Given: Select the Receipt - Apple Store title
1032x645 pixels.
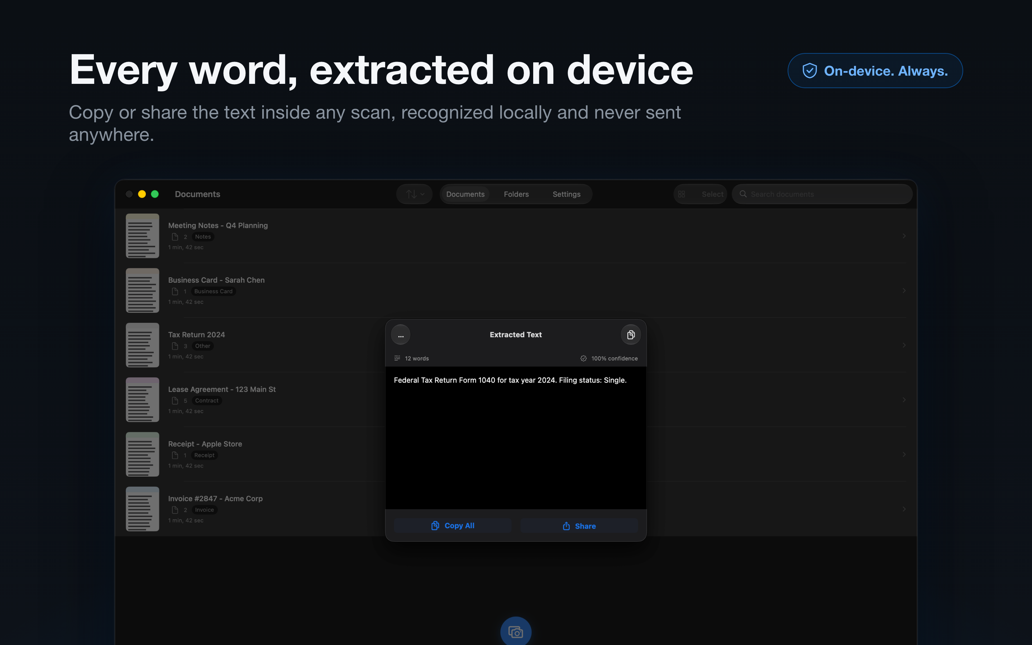Looking at the screenshot, I should pos(205,444).
